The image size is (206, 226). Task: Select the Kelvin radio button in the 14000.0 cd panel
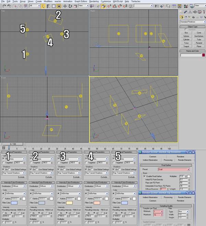[114, 198]
